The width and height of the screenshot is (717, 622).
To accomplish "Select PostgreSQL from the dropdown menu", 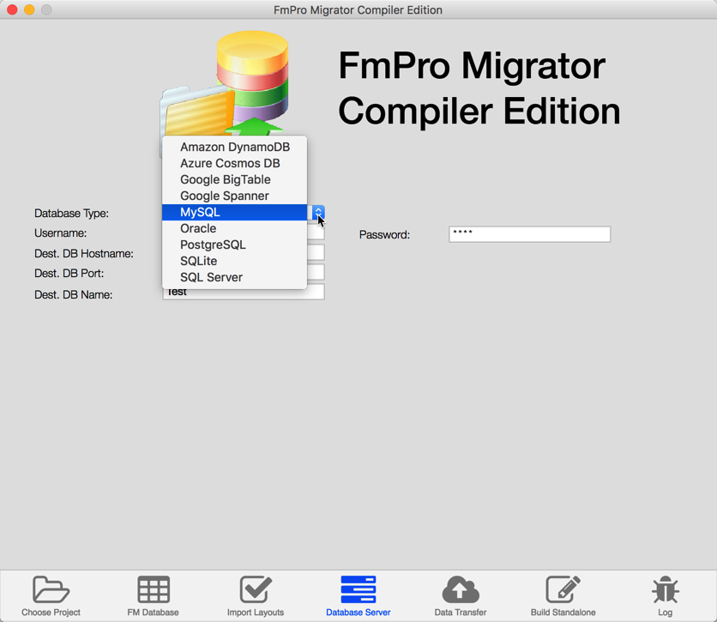I will [x=235, y=245].
